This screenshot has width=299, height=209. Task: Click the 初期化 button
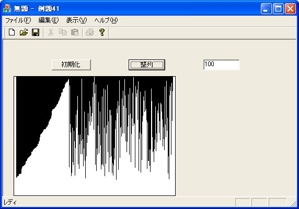click(x=71, y=65)
